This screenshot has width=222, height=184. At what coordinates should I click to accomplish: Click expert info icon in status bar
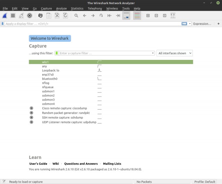[x=4, y=181]
